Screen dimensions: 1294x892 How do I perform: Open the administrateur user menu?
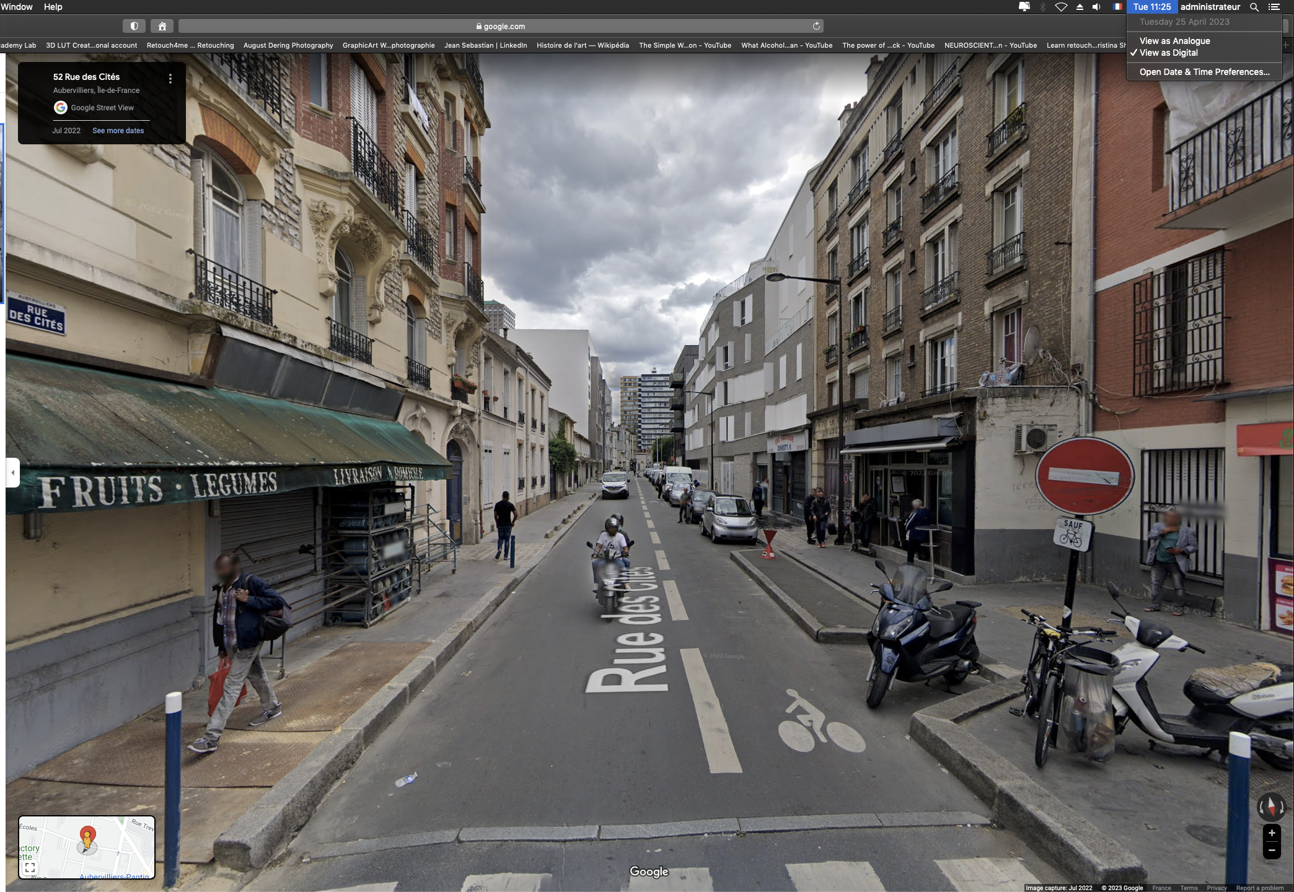(x=1210, y=7)
